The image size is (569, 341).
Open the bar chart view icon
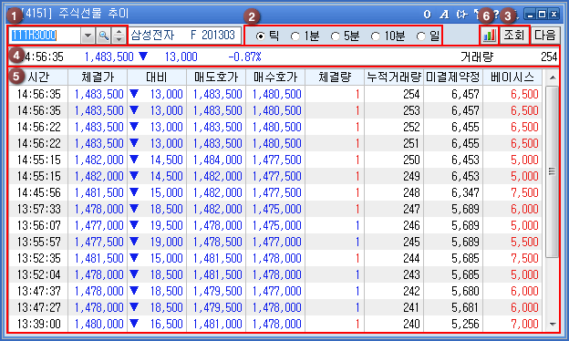click(x=489, y=36)
